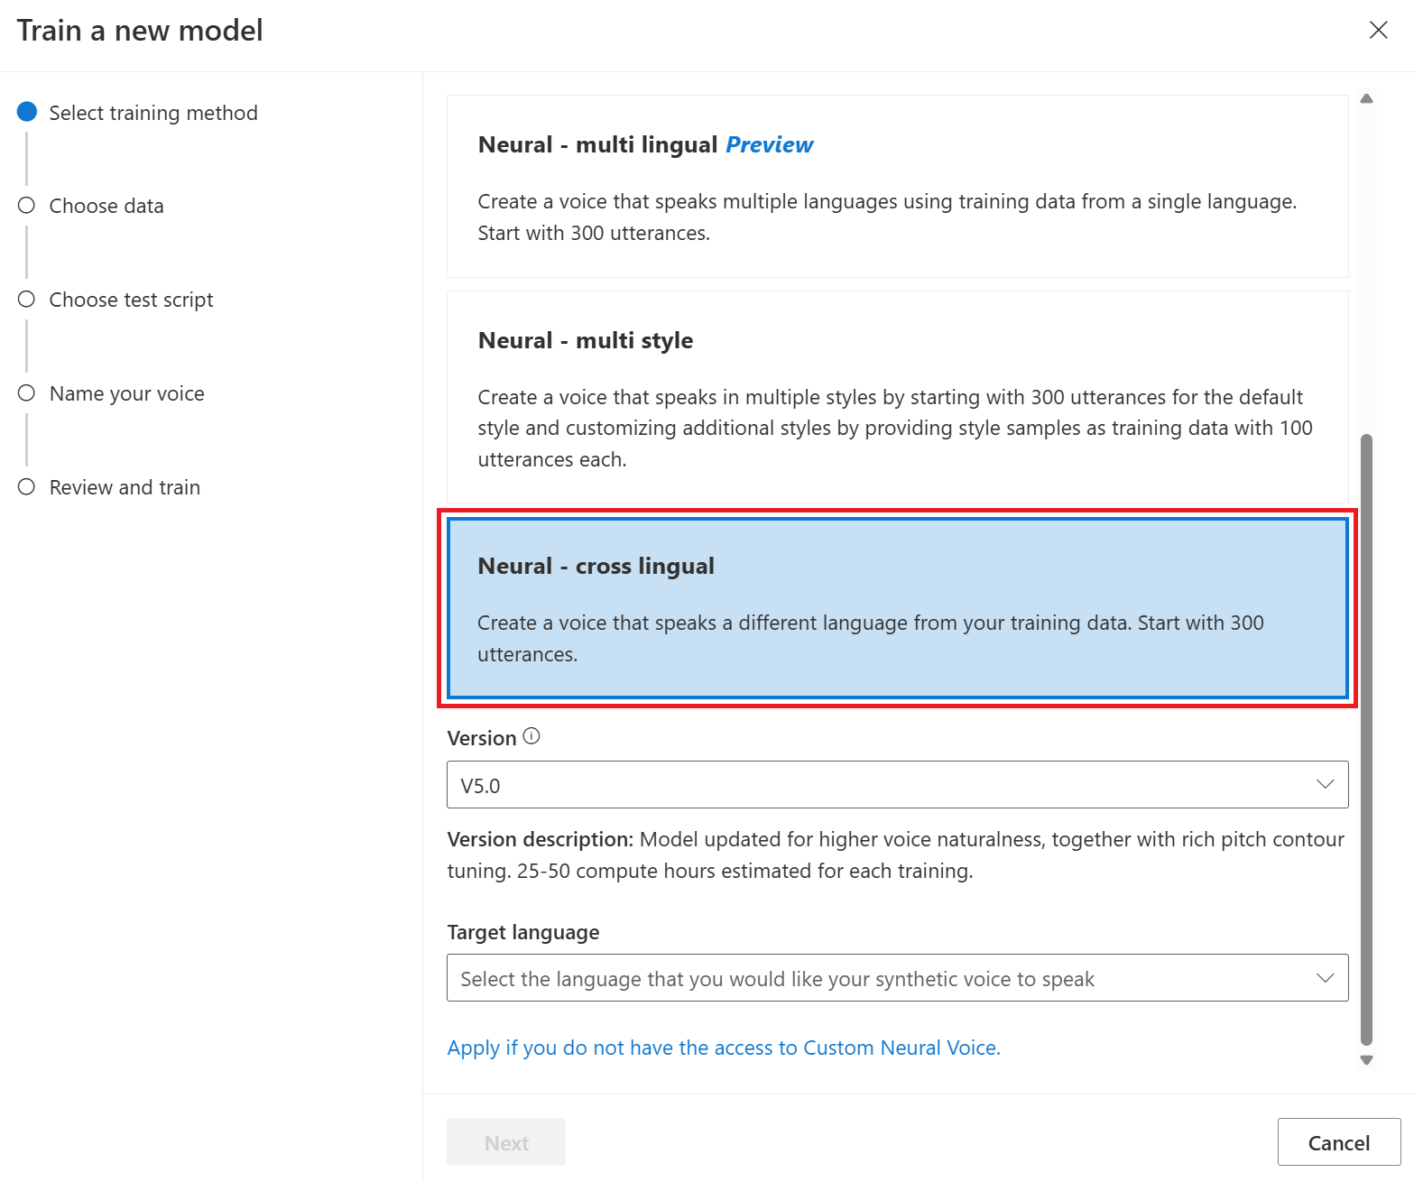The width and height of the screenshot is (1414, 1182).
Task: Select the Select training method step indicator
Action: [x=26, y=112]
